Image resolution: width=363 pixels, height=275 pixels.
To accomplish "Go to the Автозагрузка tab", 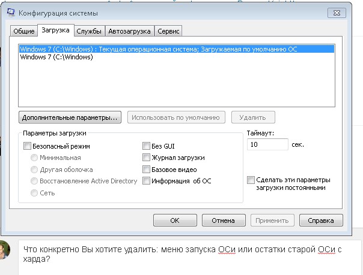I will [x=129, y=31].
